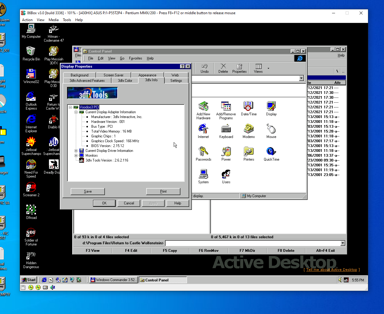384x314 pixels.
Task: Open Offroad game shortcut
Action: (31, 212)
